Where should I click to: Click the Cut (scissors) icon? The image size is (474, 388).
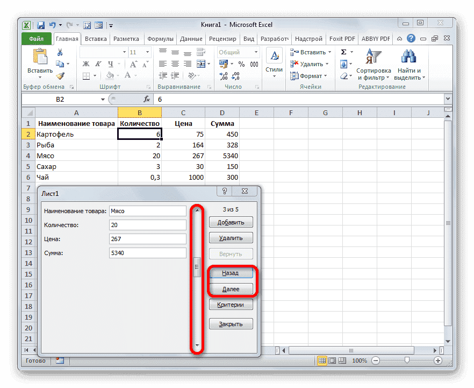click(x=60, y=52)
